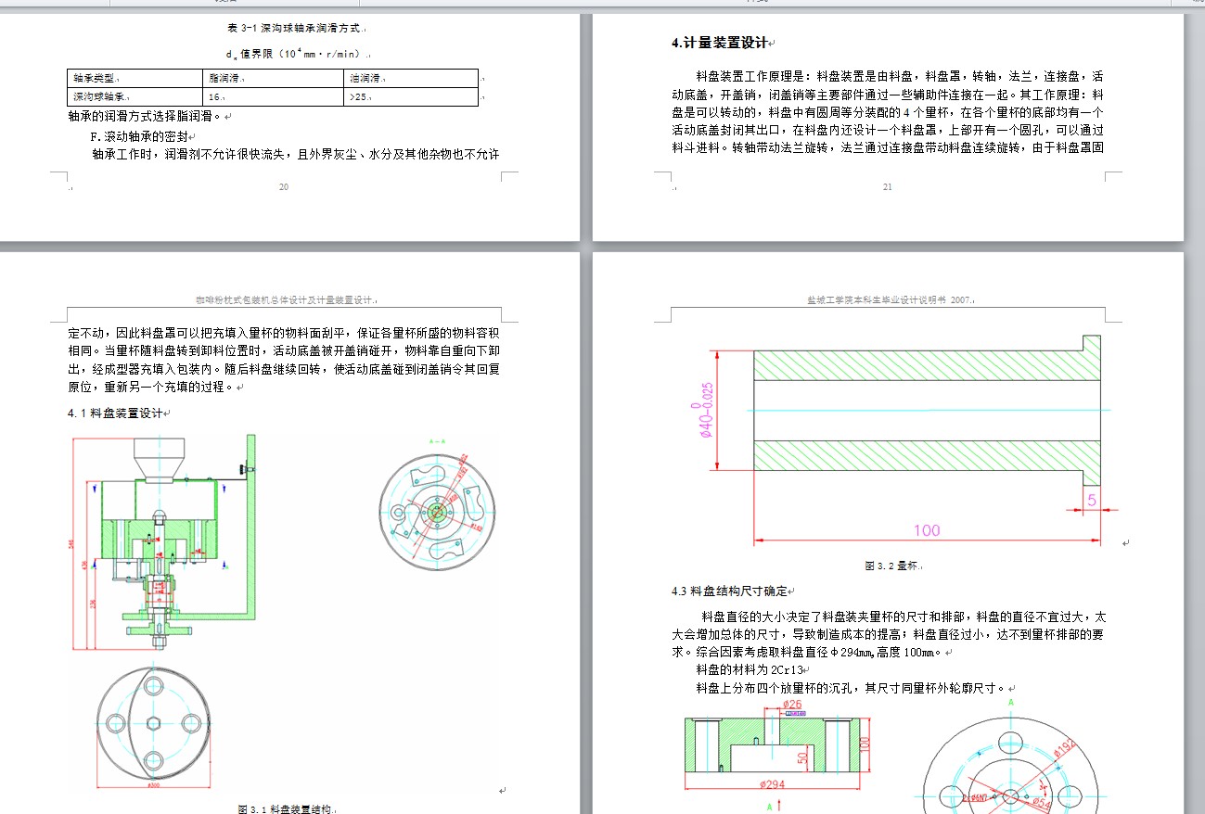The height and width of the screenshot is (814, 1205).
Task: Click the pink dimension 100 on cup drawing
Action: point(927,530)
